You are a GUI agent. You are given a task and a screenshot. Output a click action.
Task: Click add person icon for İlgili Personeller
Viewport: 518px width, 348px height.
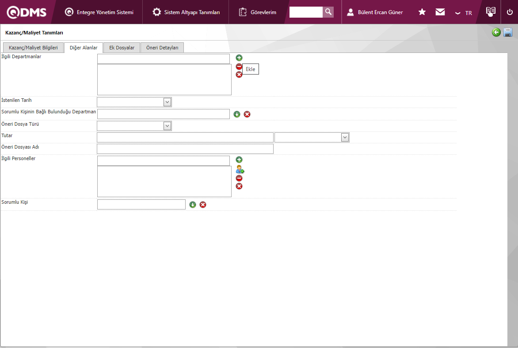pyautogui.click(x=240, y=169)
